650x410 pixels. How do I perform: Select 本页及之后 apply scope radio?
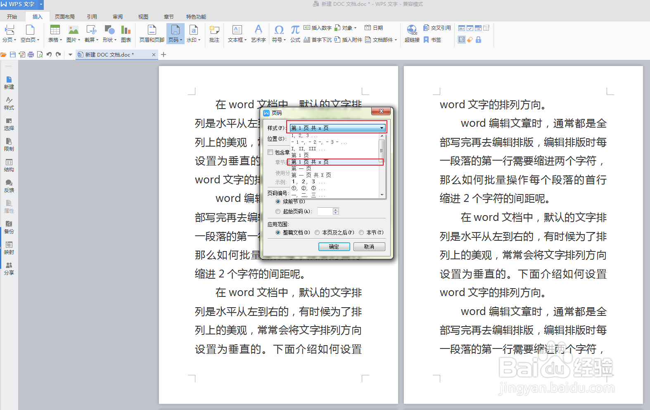[x=317, y=232]
